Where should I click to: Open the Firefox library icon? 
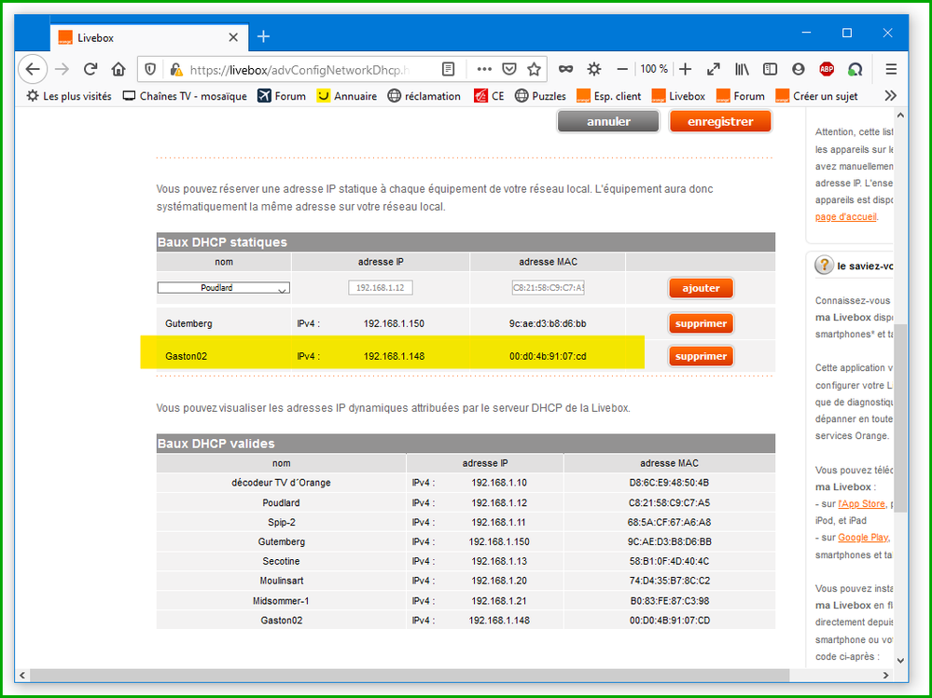tap(743, 69)
